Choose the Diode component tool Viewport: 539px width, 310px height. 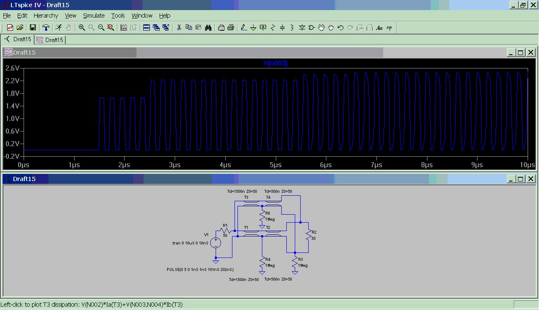[x=302, y=28]
